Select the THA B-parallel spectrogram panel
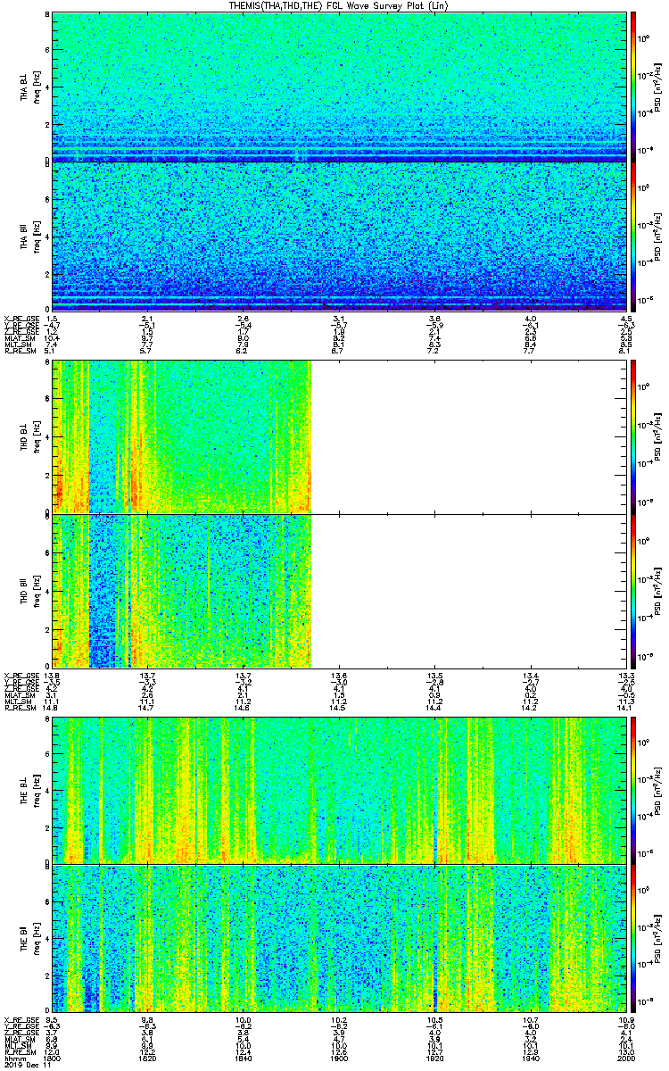The width and height of the screenshot is (669, 1071). click(x=340, y=236)
